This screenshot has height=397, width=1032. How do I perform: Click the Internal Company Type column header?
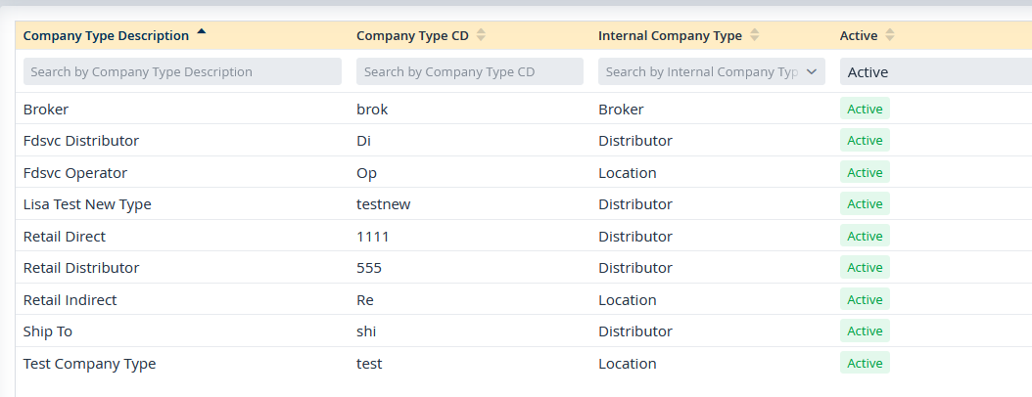click(x=670, y=35)
